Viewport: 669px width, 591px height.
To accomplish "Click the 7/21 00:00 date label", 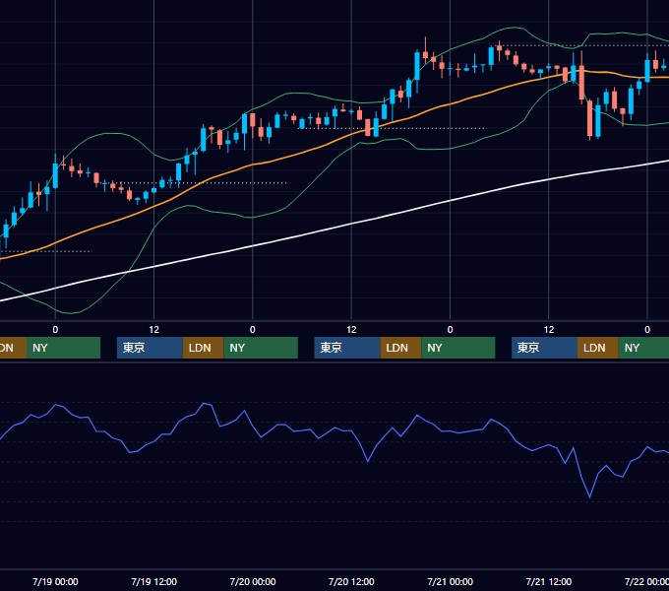I will coord(451,581).
